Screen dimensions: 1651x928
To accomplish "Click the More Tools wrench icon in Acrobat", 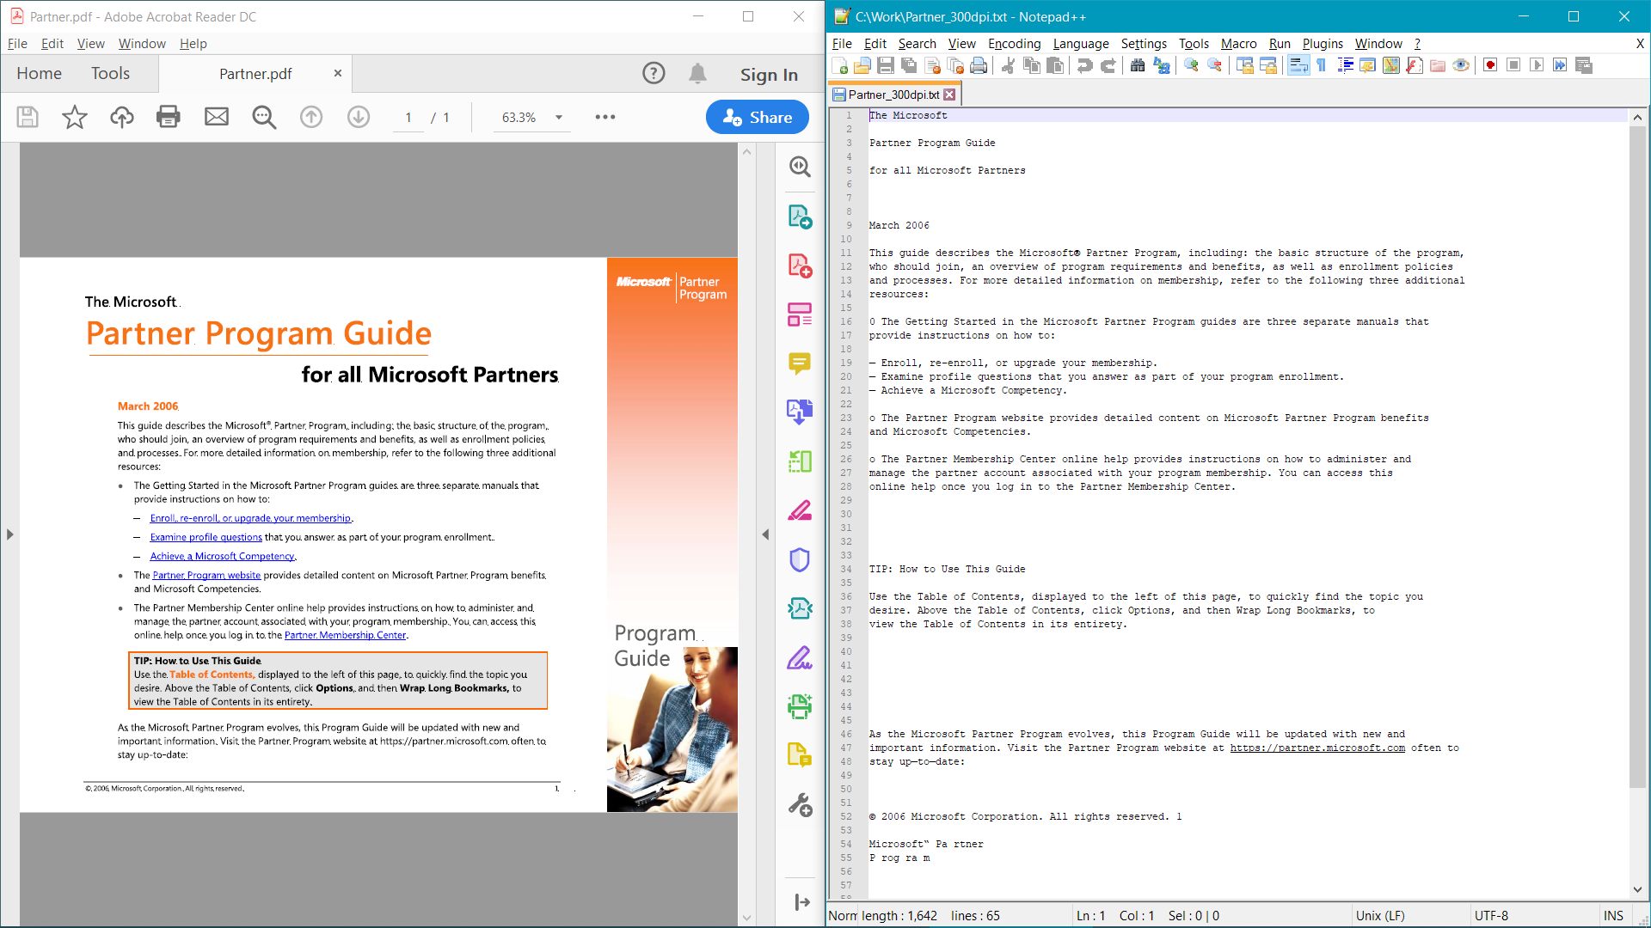I will tap(800, 805).
